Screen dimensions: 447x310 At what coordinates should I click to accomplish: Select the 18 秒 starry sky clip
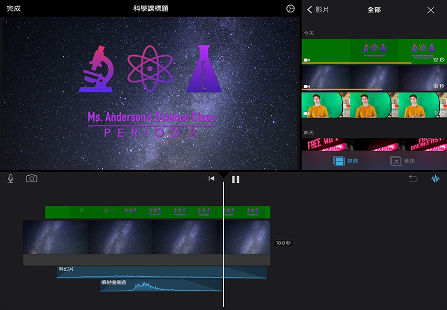[374, 78]
